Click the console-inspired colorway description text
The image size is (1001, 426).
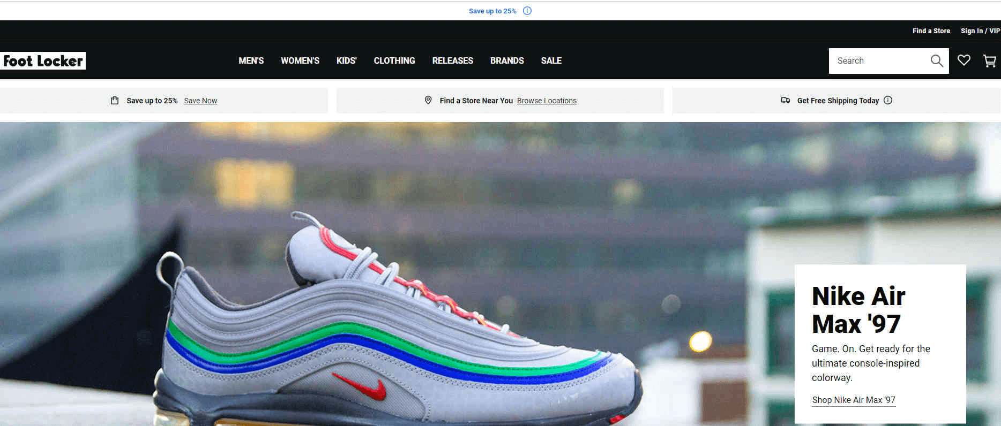[871, 363]
